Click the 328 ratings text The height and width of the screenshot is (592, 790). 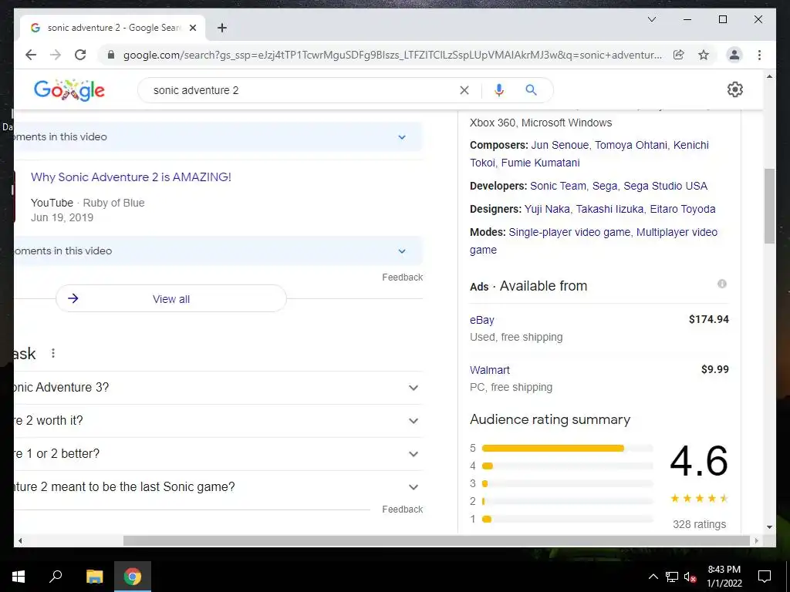[x=699, y=524]
